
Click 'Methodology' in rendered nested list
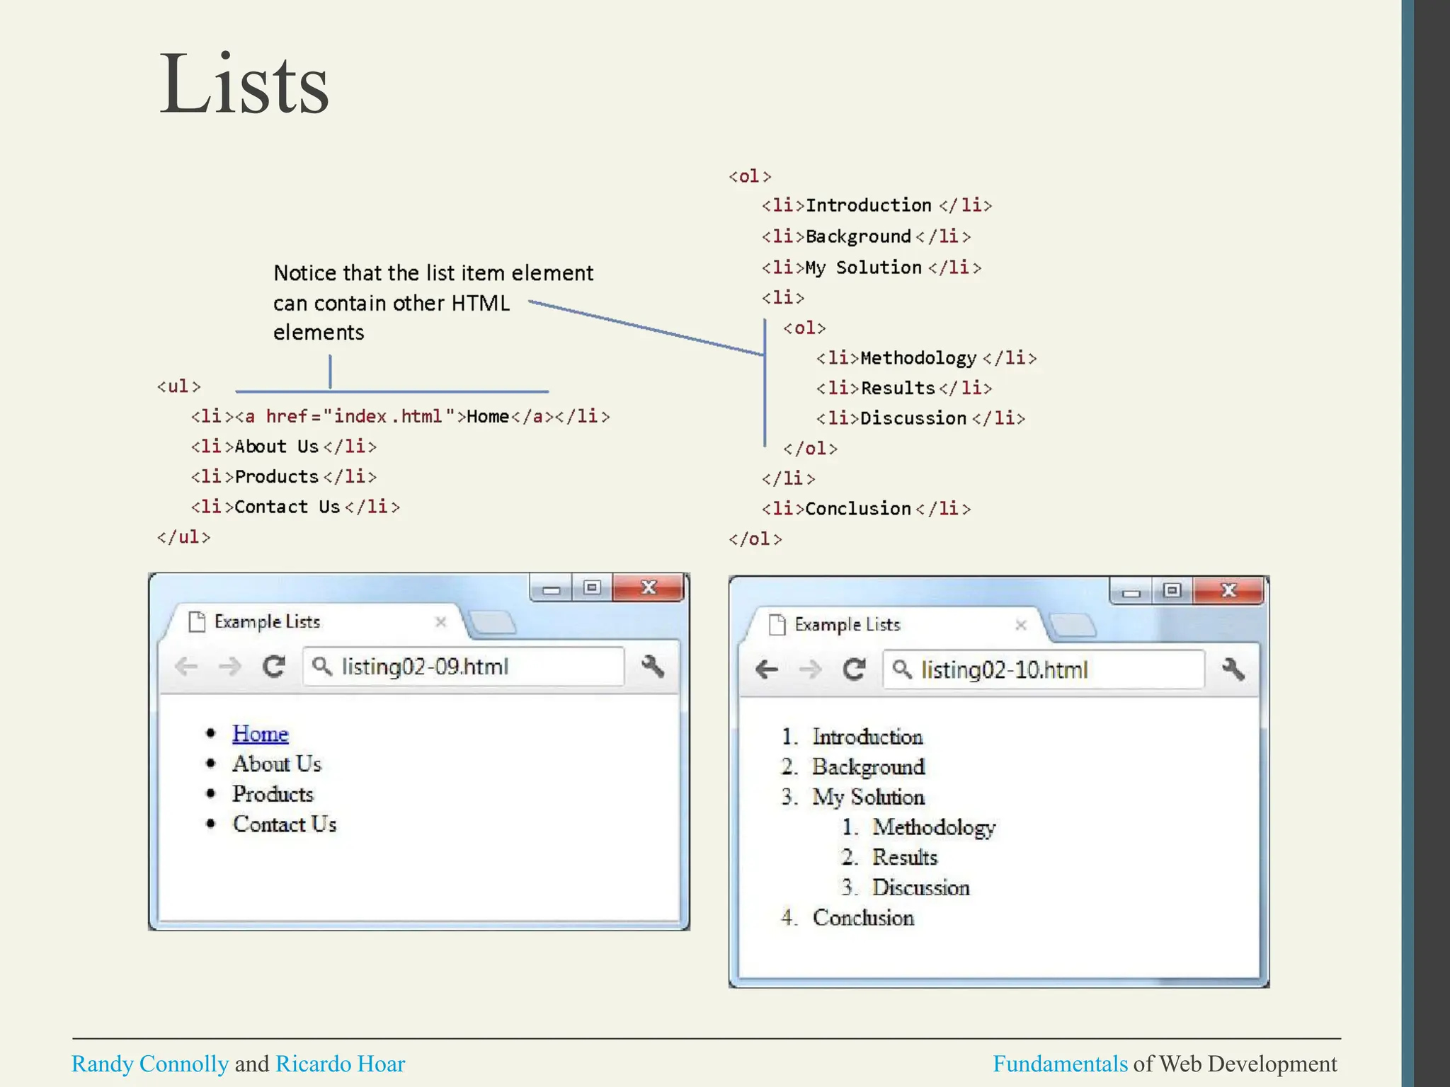[x=934, y=828]
